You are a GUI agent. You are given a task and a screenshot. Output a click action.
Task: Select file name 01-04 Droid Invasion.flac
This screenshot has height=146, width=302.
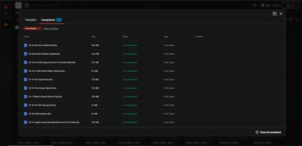coord(40,114)
